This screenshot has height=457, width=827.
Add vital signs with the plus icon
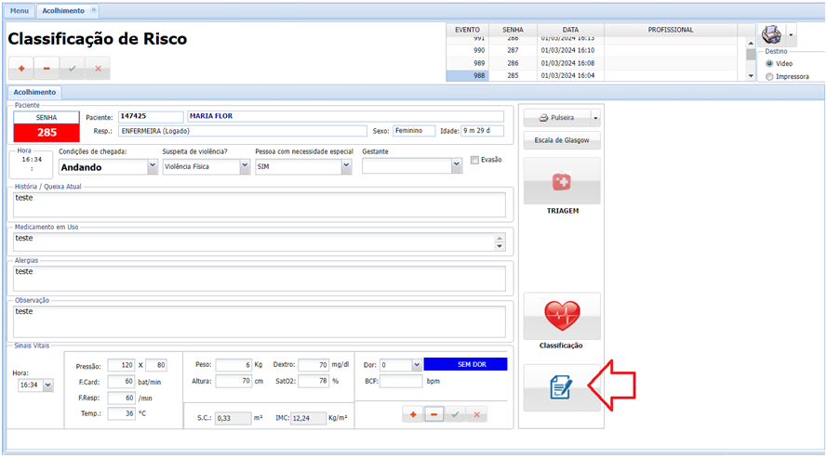pyautogui.click(x=413, y=414)
